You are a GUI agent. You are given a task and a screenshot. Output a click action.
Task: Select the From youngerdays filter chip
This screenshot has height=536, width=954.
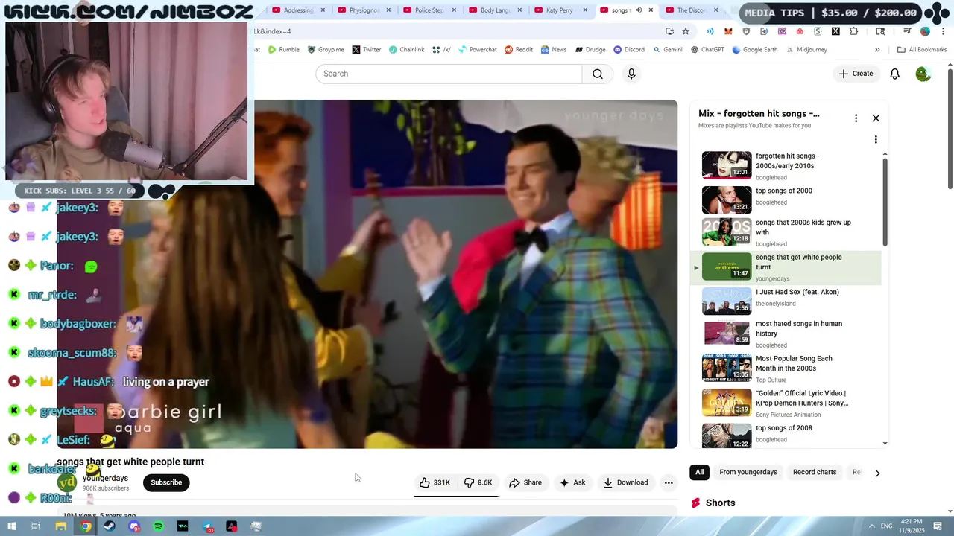click(748, 472)
